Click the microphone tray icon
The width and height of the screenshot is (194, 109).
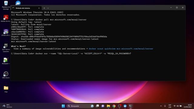[165, 106]
